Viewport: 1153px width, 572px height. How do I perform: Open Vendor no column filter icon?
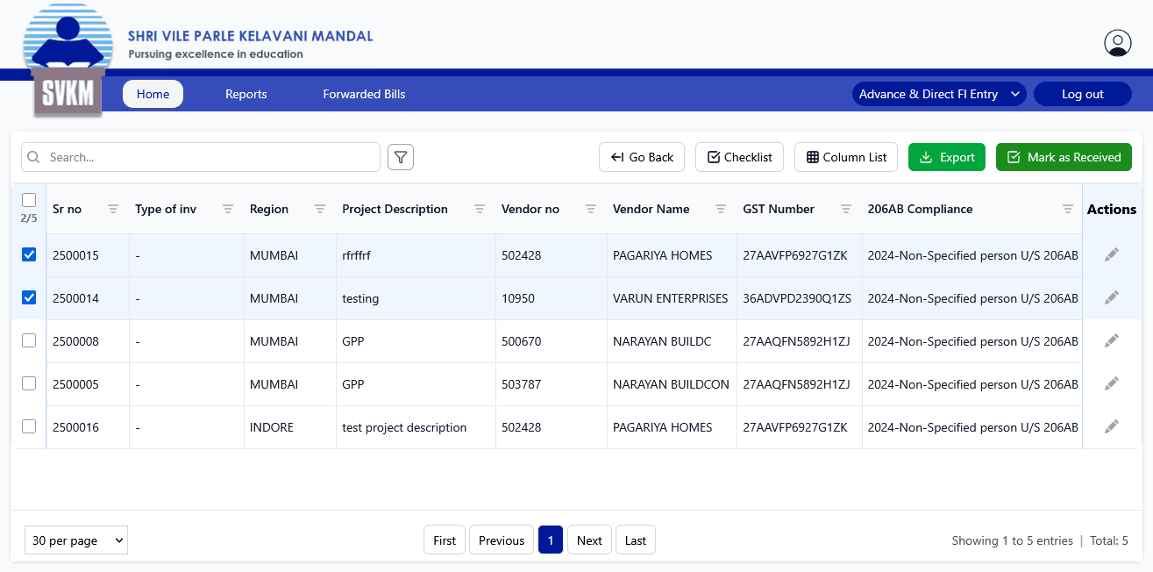click(x=591, y=209)
